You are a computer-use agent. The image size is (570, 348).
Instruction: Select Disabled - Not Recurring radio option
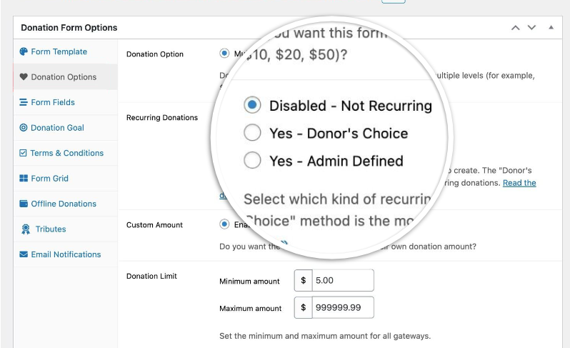point(252,105)
